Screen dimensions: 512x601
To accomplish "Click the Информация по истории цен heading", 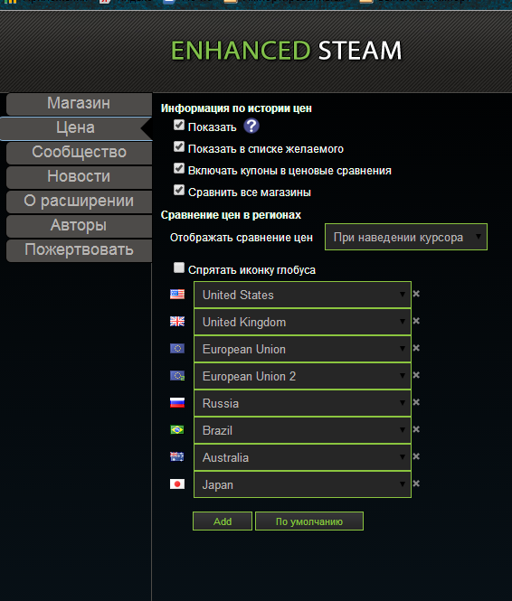I will (236, 108).
